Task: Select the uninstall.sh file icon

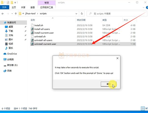Action: click(x=32, y=36)
